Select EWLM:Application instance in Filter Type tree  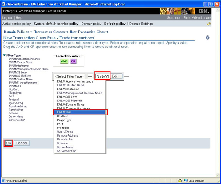(x=24, y=59)
